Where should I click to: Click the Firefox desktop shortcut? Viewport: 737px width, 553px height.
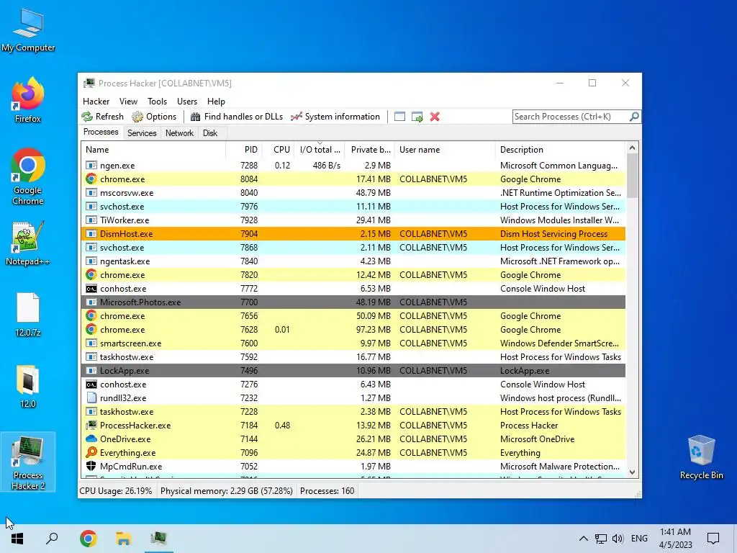click(28, 100)
